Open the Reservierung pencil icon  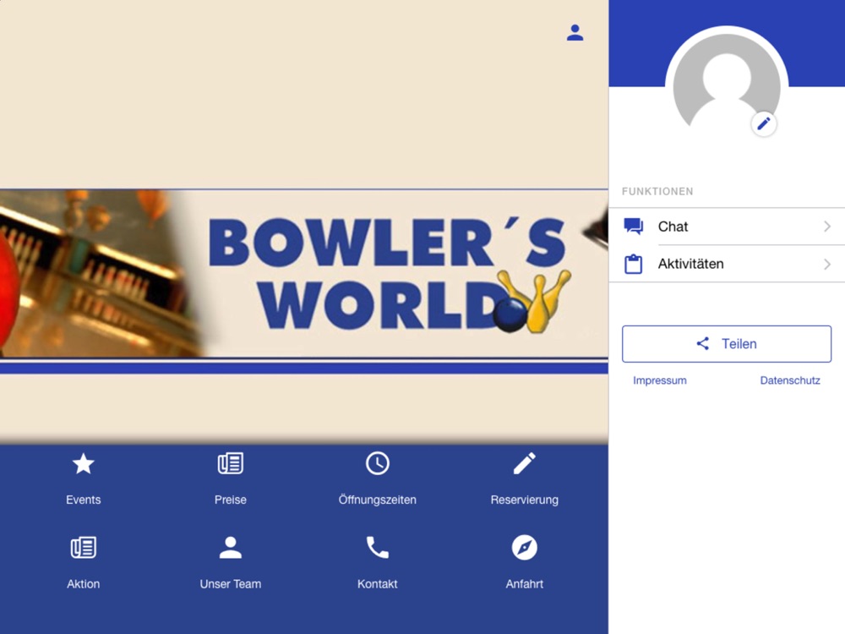coord(525,463)
